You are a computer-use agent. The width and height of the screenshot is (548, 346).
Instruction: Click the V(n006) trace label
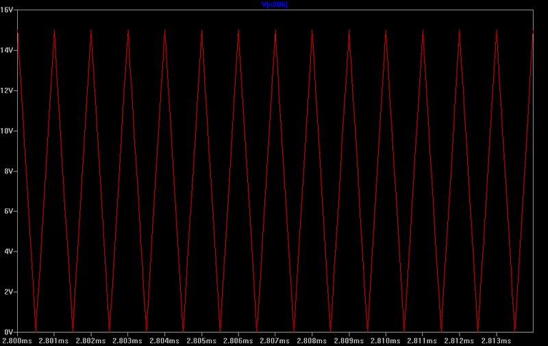274,5
